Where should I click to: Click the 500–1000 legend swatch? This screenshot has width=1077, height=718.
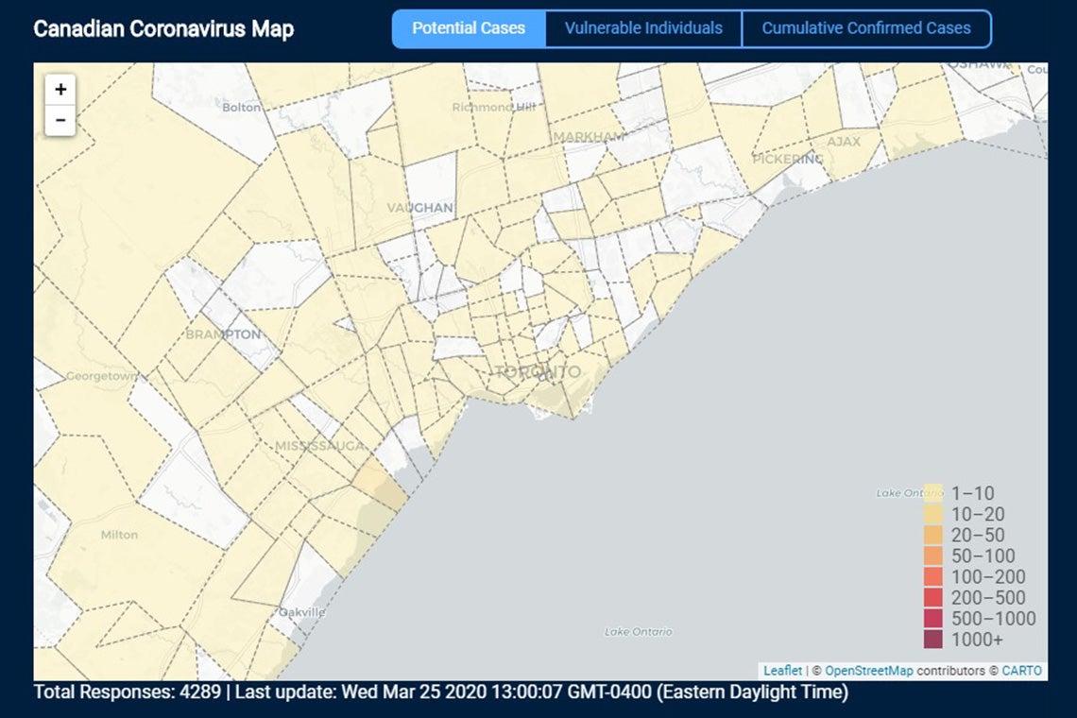tap(933, 619)
